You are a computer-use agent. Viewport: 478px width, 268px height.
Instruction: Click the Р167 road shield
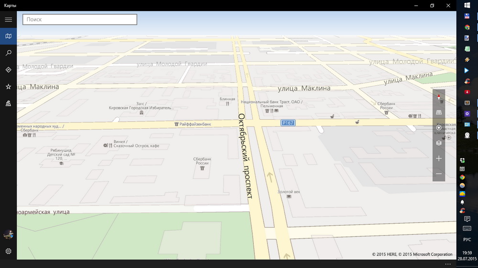288,123
